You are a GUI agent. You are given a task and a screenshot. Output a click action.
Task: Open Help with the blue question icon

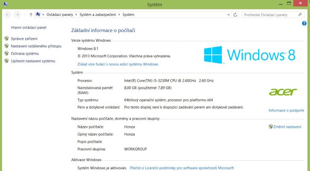coord(304,24)
